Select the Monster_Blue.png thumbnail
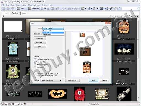Screen dimensions: 141x106 (x=13, y=49)
